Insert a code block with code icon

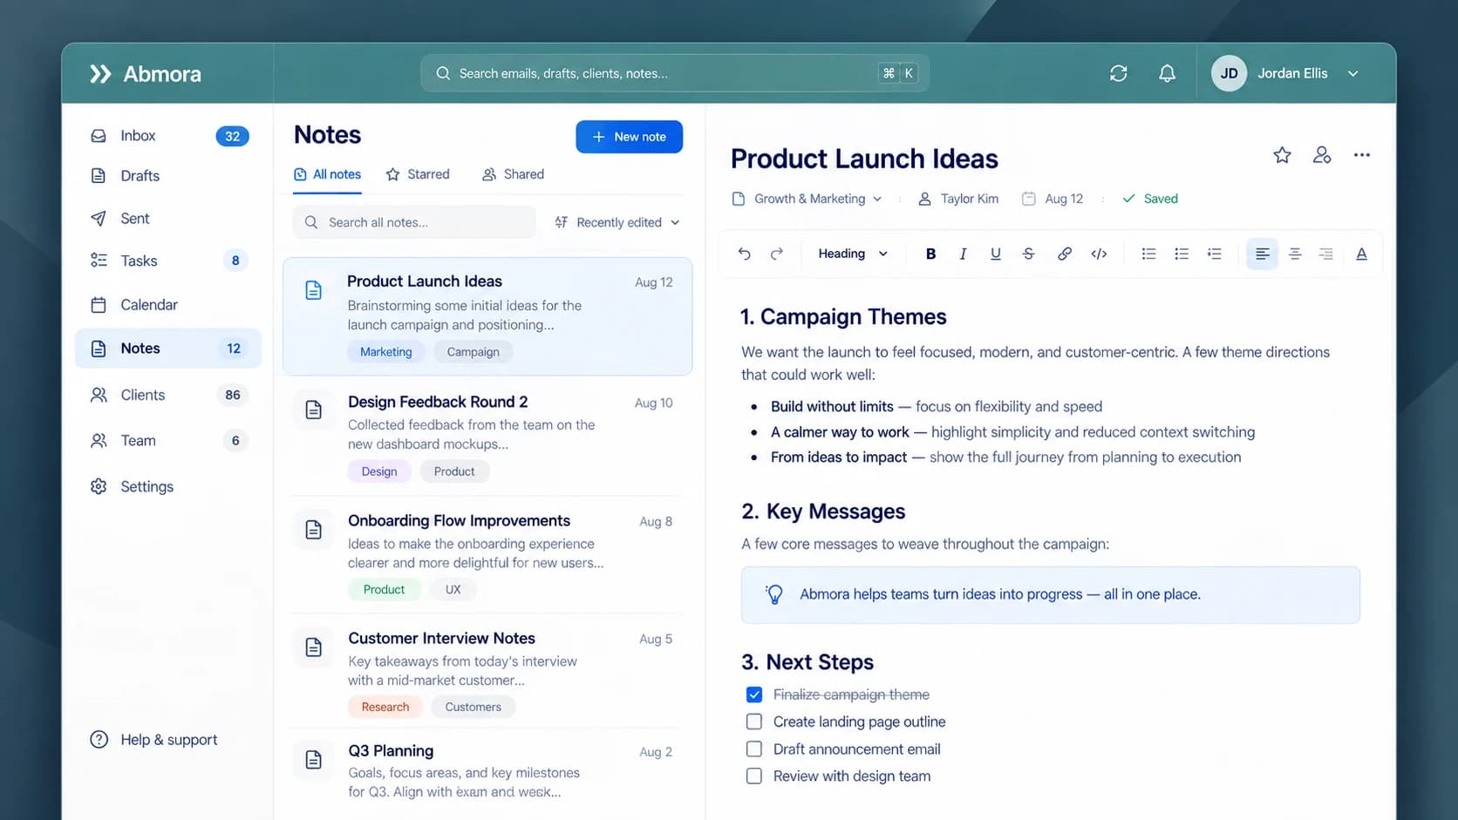(1099, 254)
